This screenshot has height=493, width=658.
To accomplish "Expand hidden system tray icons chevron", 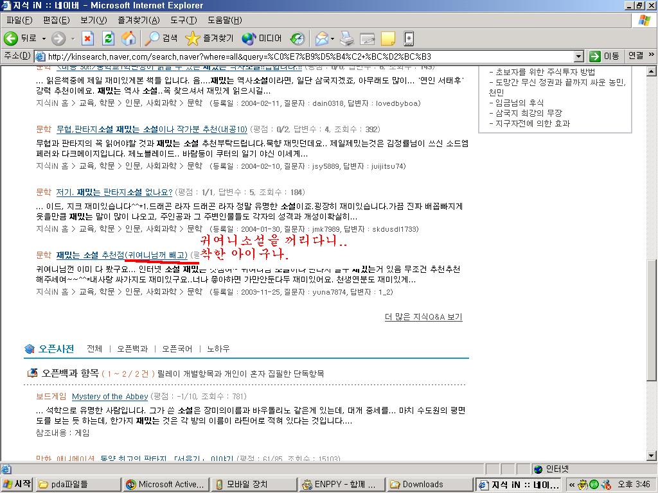I will pyautogui.click(x=571, y=485).
